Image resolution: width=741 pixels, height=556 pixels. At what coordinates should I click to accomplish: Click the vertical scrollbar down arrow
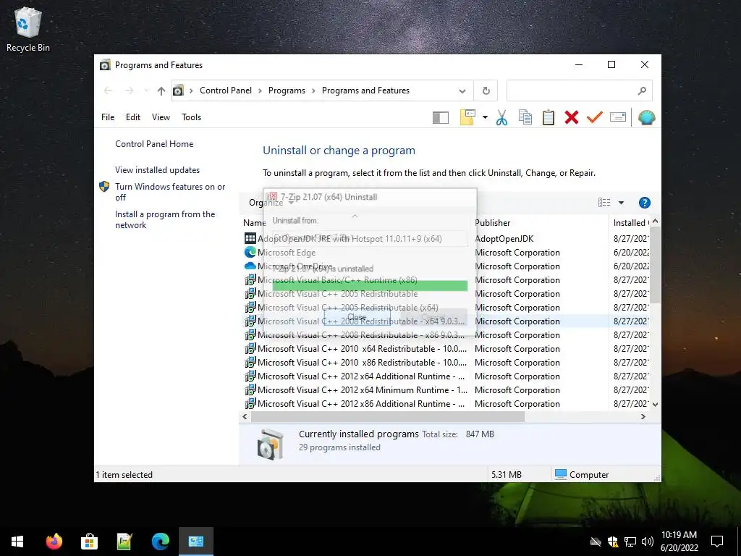[655, 404]
